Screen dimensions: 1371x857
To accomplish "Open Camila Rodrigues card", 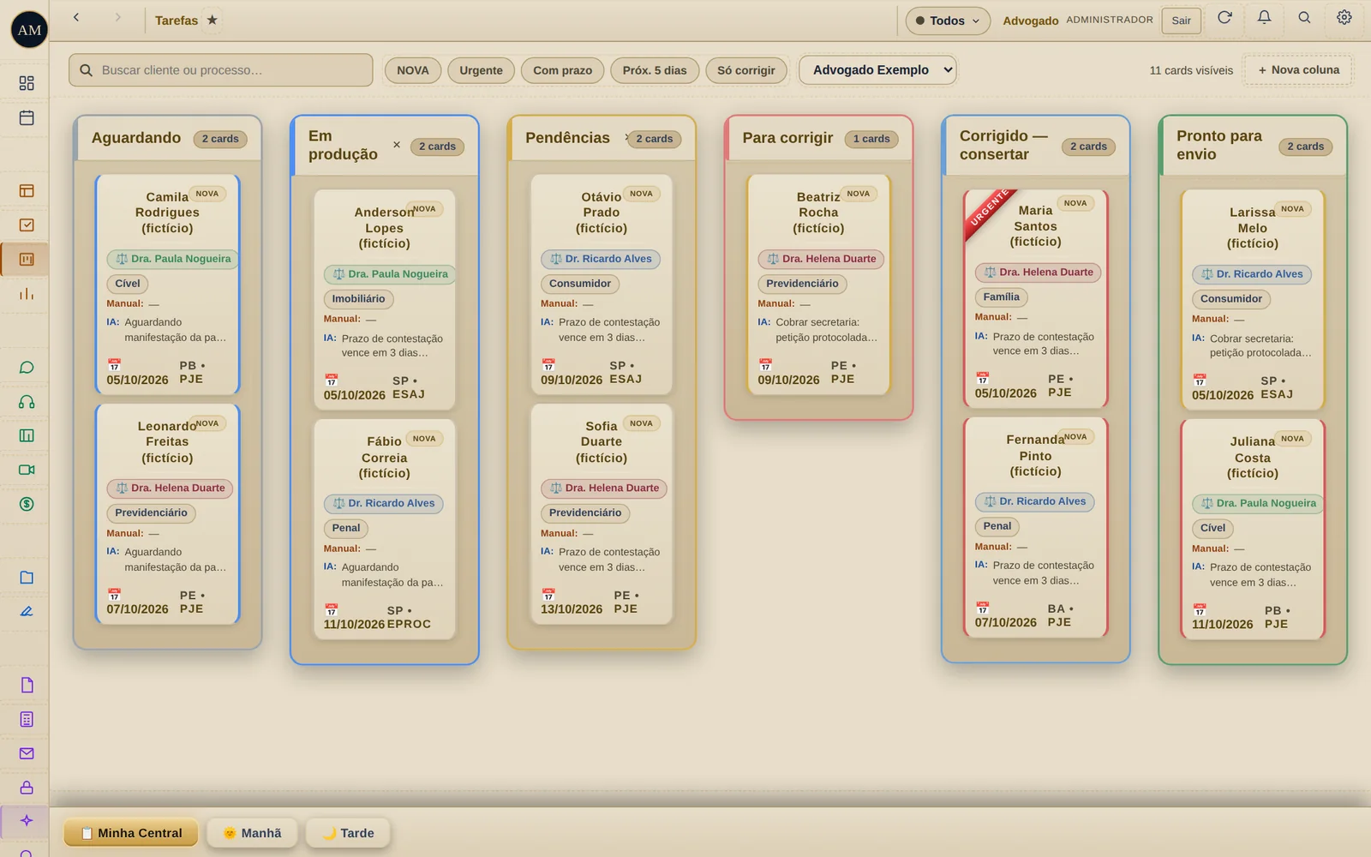I will (x=167, y=284).
